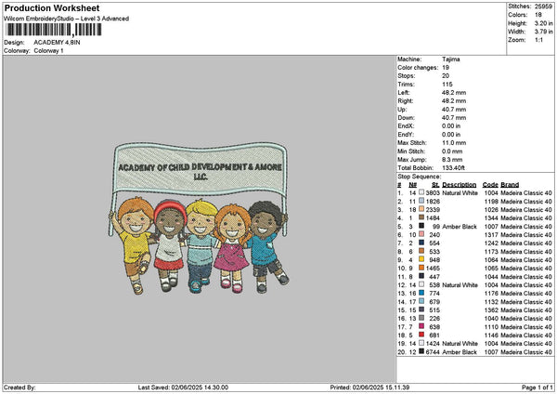
Task: Click the light blue swatch beside stitch count 1826
Action: point(421,201)
